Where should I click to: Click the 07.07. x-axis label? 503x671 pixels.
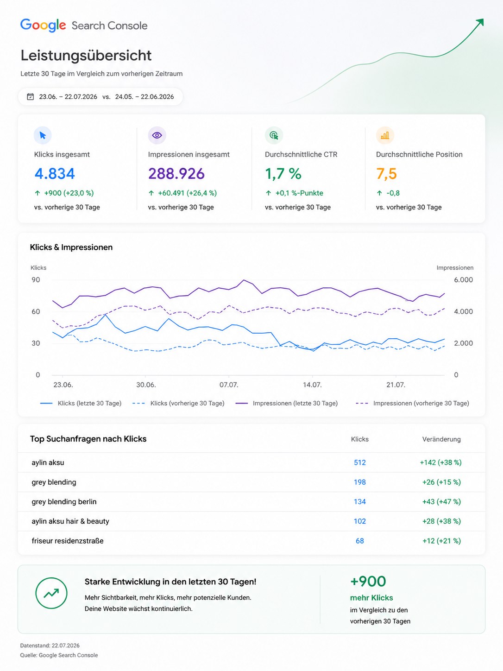tap(229, 385)
